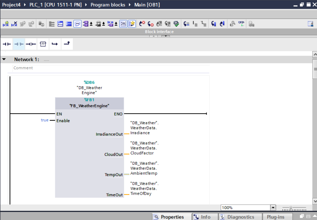Click the DB_Weather Engine instance name
Viewport: 317px width, 220px height.
[x=89, y=90]
